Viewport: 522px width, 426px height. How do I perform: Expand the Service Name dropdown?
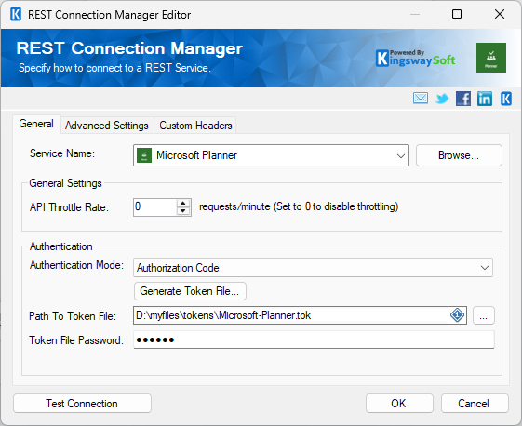pyautogui.click(x=401, y=155)
